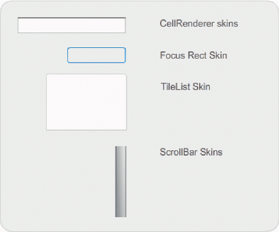
Task: Click the dark top border of CellRenderer skin
Action: pyautogui.click(x=72, y=18)
